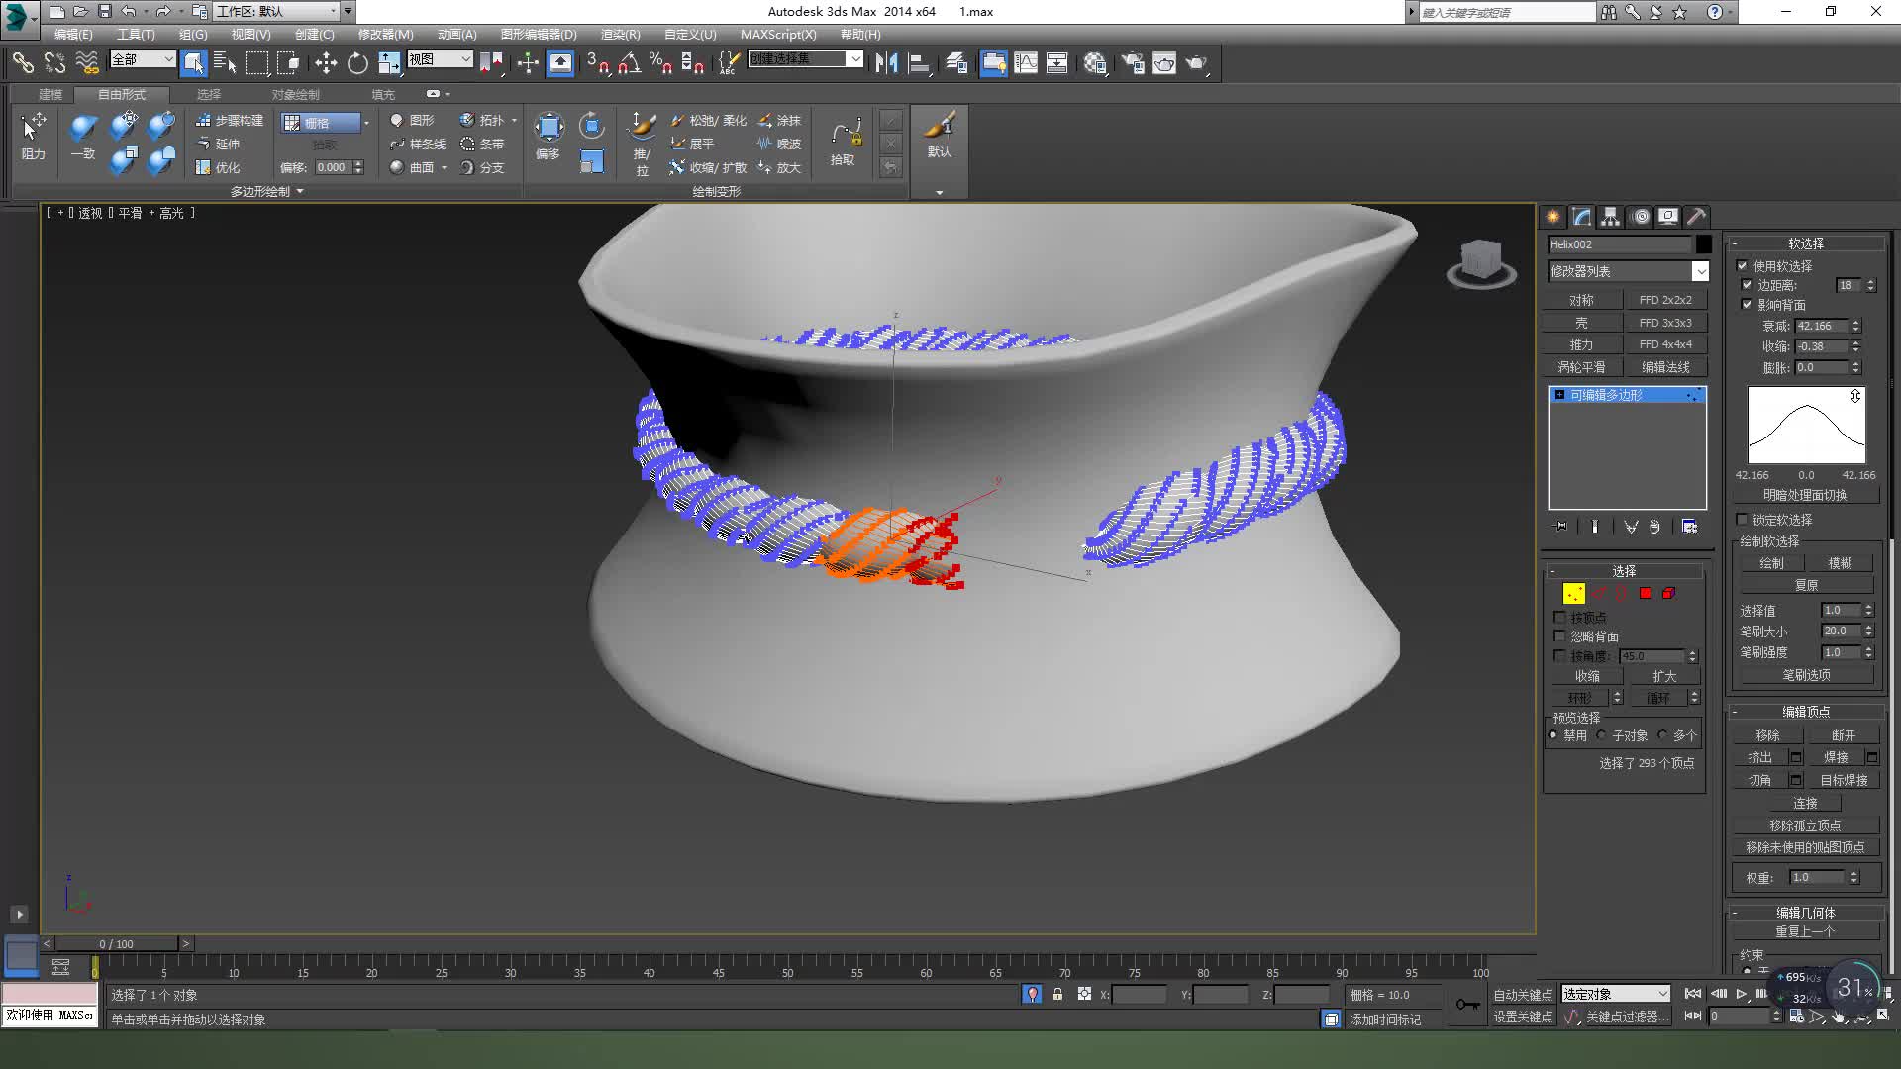The image size is (1901, 1069).
Task: Open the 编辑(E) menu
Action: tap(73, 34)
